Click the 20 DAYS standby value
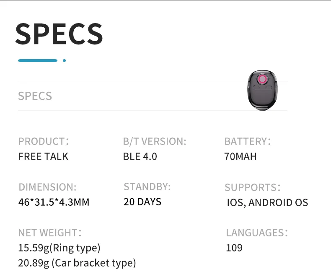 click(x=142, y=202)
